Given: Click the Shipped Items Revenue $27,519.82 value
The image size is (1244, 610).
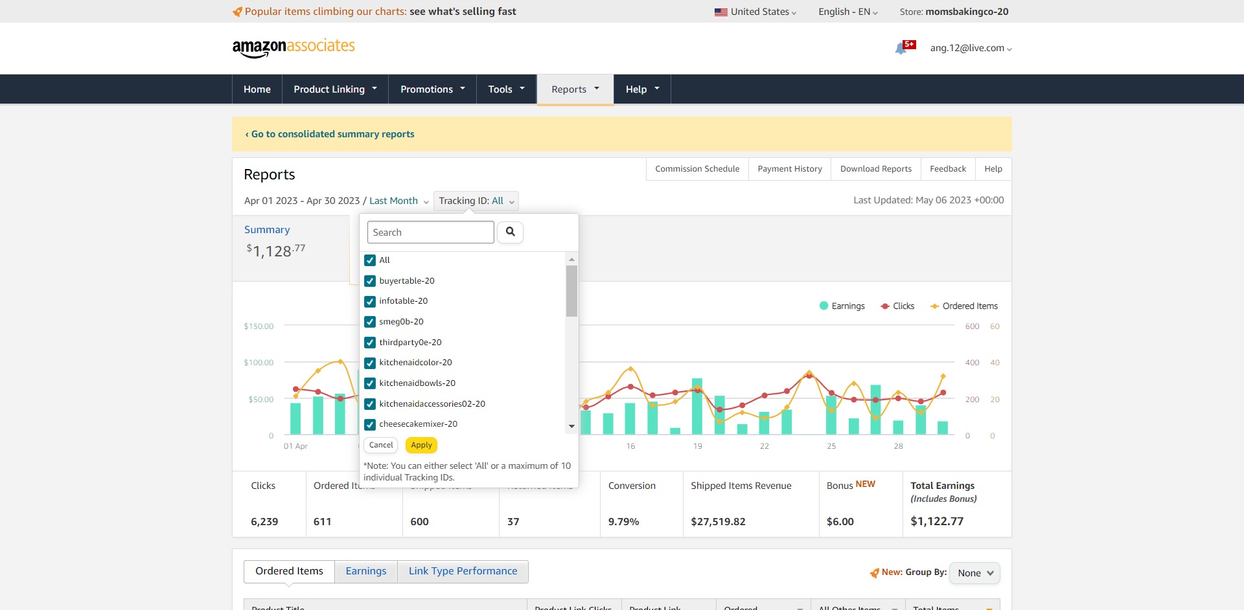Looking at the screenshot, I should pyautogui.click(x=718, y=522).
